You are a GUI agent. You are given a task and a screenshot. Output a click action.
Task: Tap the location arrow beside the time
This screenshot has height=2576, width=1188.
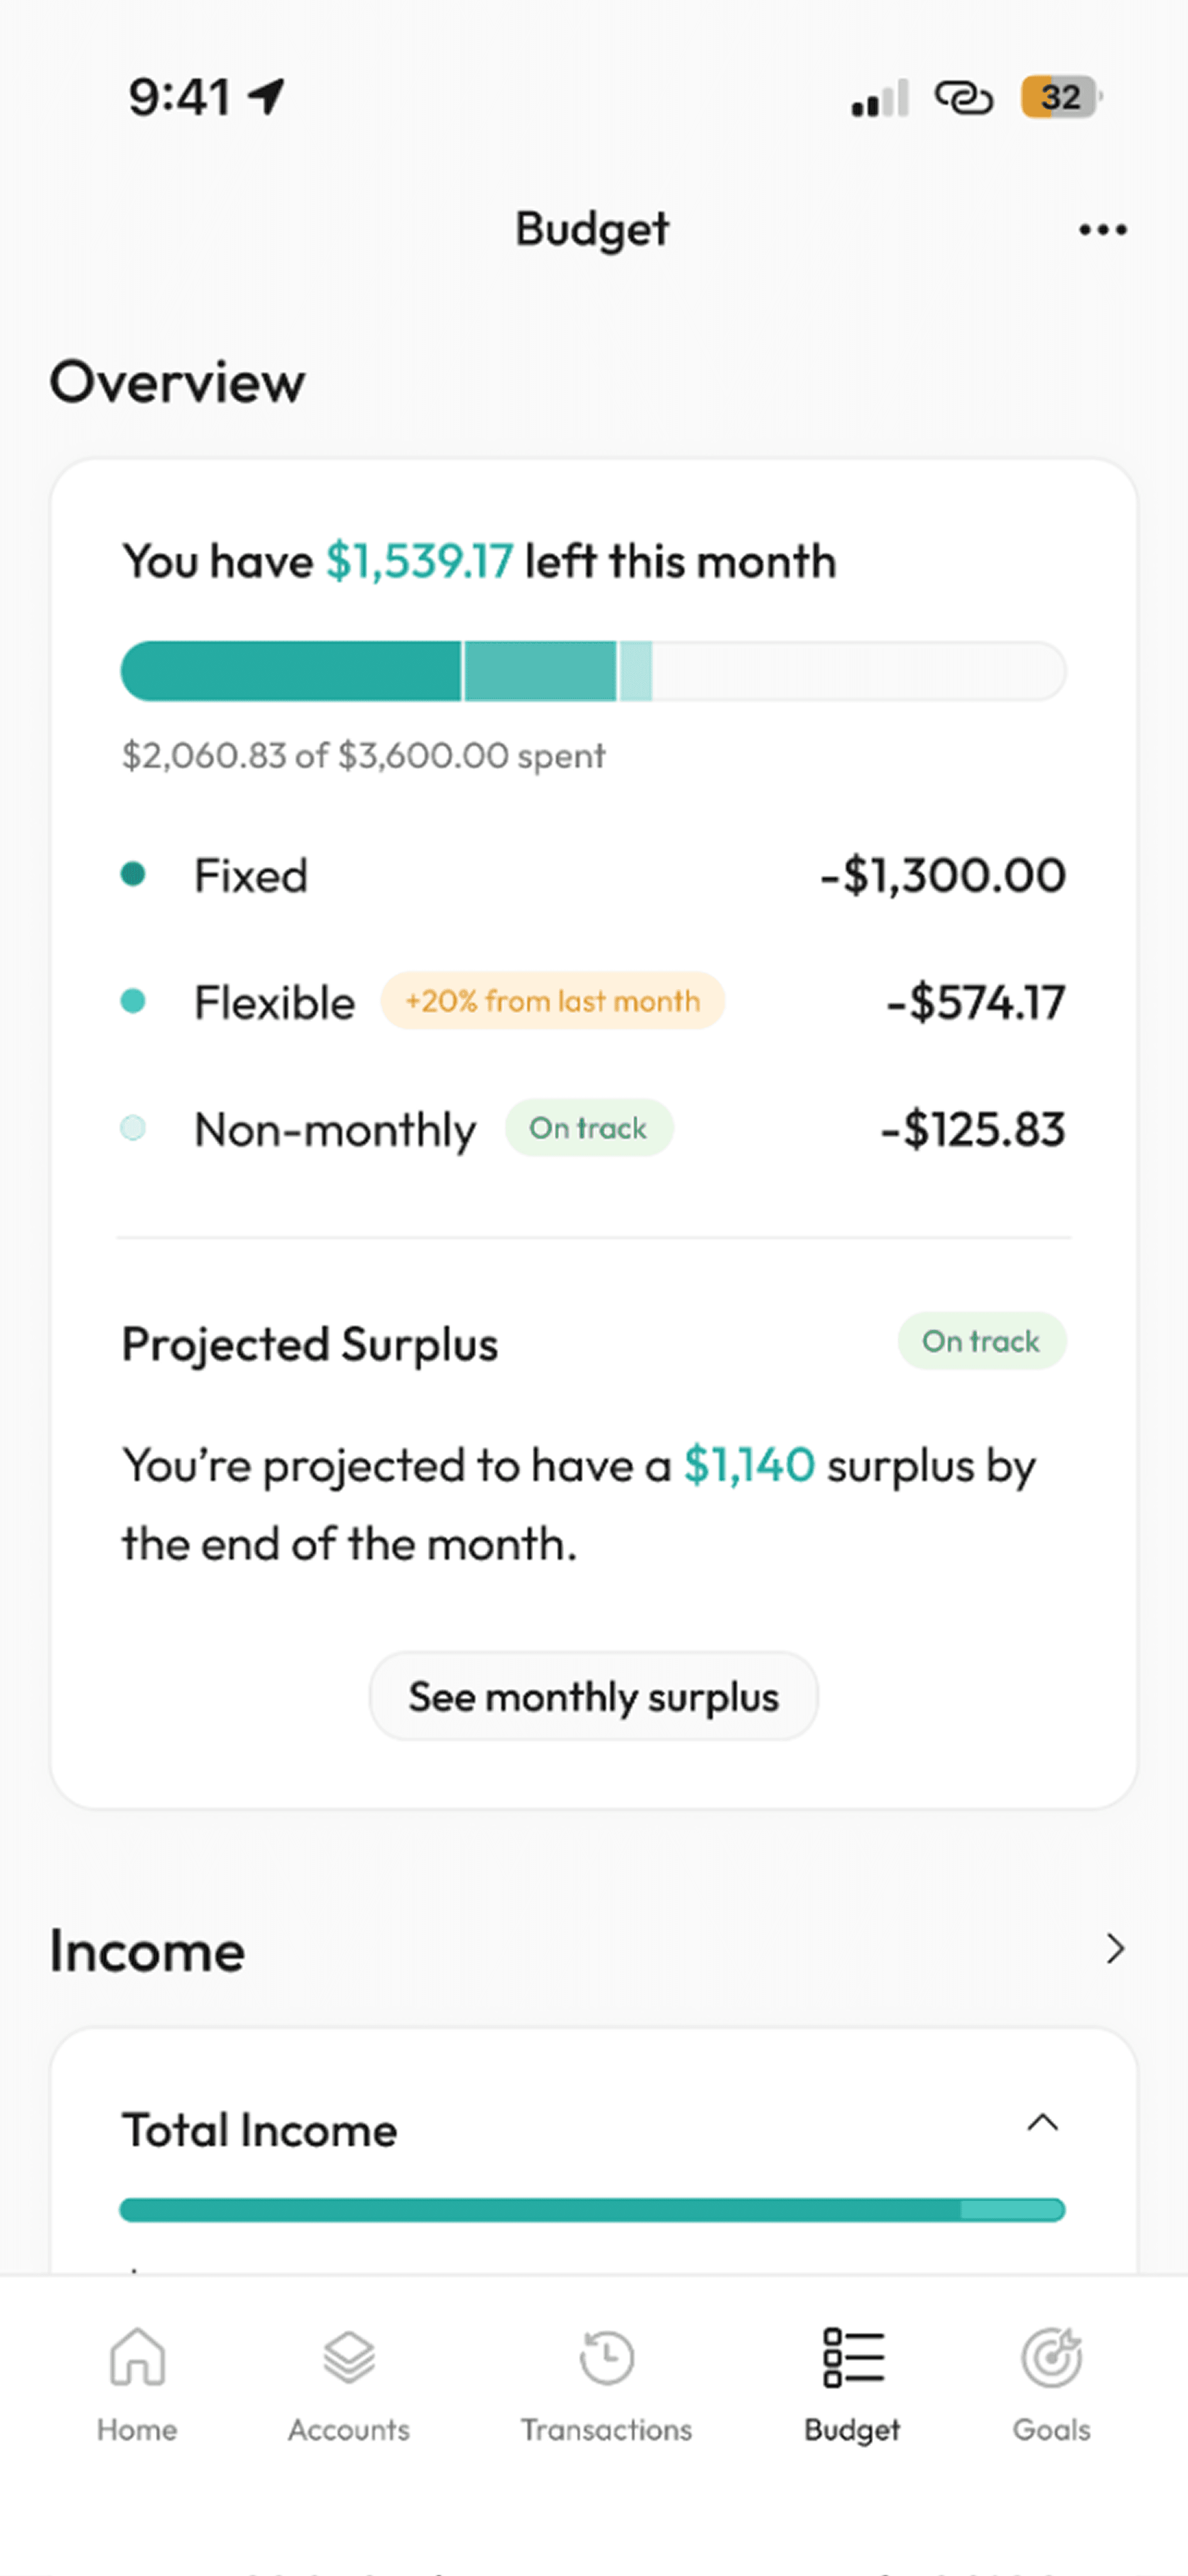coord(268,97)
